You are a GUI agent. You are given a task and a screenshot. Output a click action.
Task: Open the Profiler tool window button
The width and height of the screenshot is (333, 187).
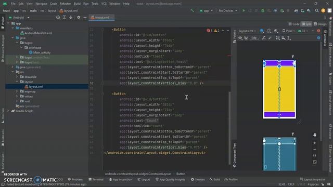[231, 179]
